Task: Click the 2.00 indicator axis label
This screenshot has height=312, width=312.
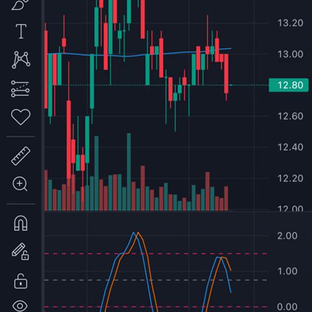Action: (x=288, y=236)
